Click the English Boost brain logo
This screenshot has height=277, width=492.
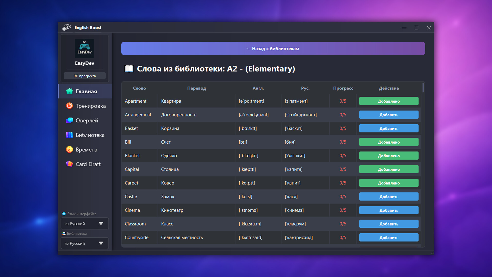pos(67,27)
